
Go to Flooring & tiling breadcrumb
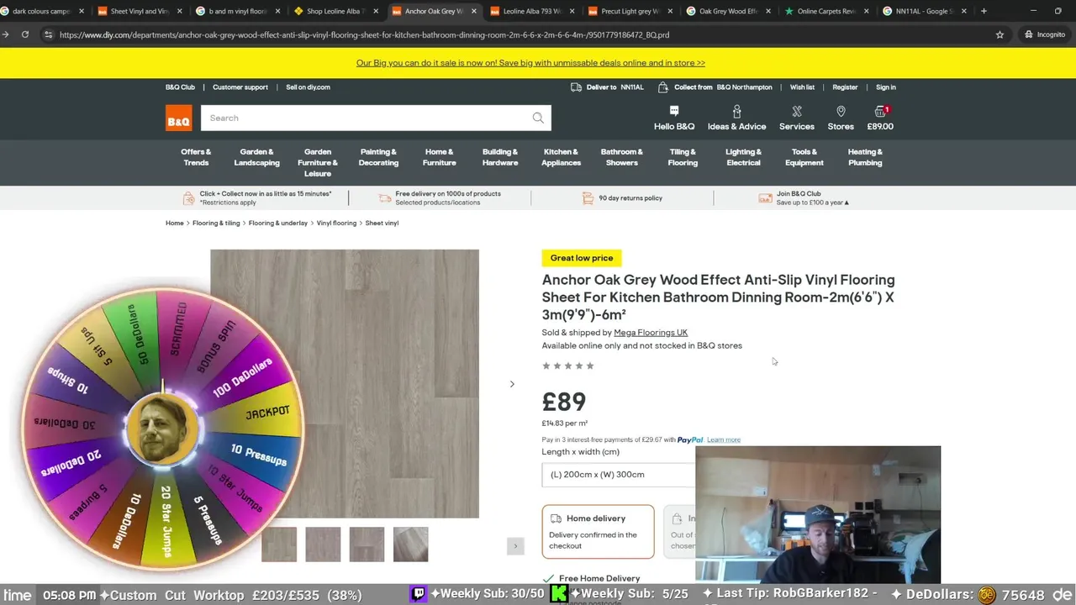pos(216,224)
